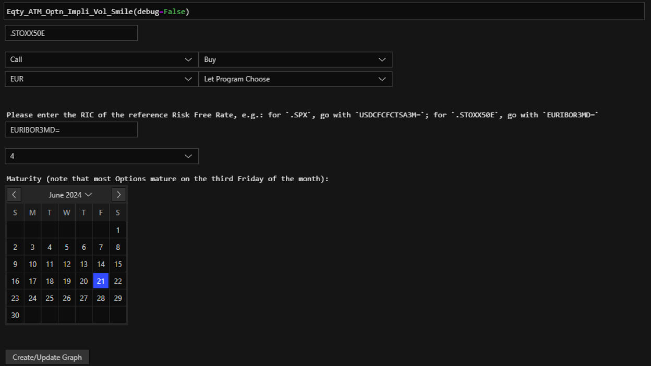Open the dropdown showing value 4
The width and height of the screenshot is (651, 366).
[x=102, y=156]
